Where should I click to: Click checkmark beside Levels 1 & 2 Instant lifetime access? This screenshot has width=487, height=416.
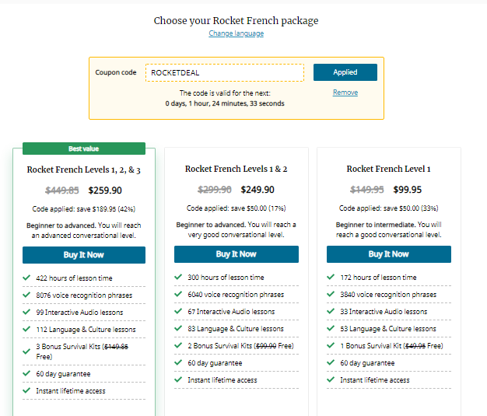pyautogui.click(x=179, y=380)
